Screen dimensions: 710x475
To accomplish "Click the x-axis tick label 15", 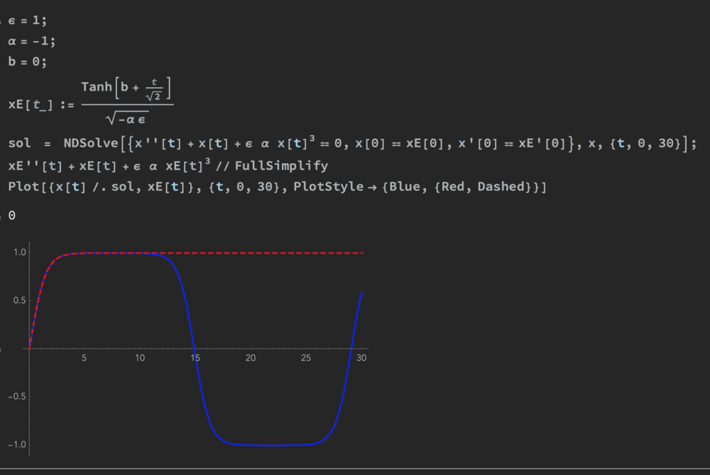I will click(195, 359).
